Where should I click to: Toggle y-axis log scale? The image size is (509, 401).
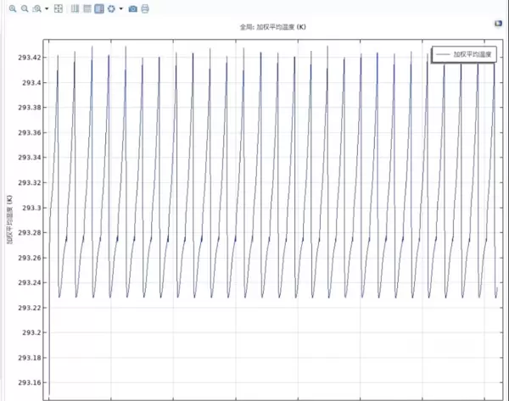(87, 8)
